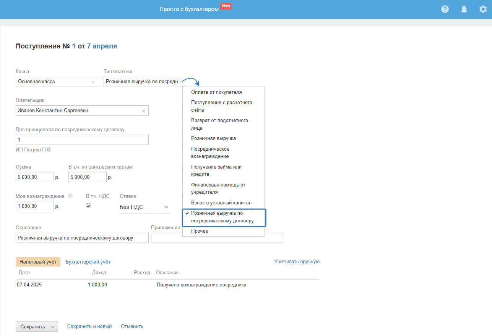Open the help question mark icon

pos(445,9)
